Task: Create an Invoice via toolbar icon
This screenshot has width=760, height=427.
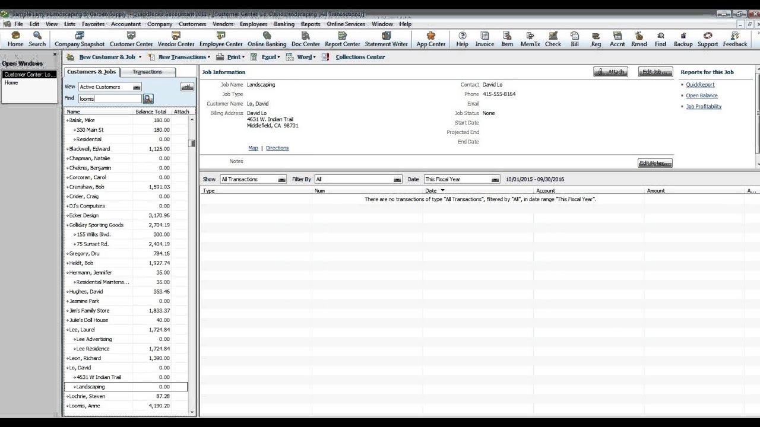Action: point(484,39)
